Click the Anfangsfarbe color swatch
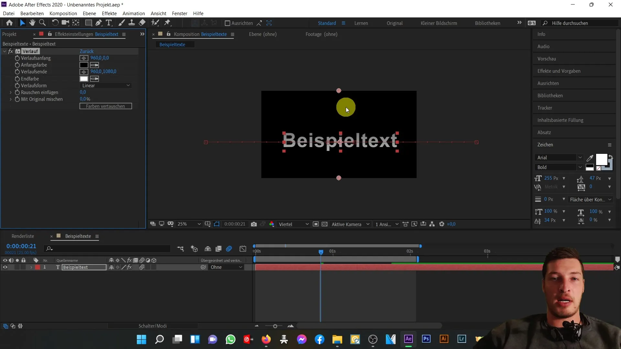Viewport: 621px width, 349px height. 83,65
